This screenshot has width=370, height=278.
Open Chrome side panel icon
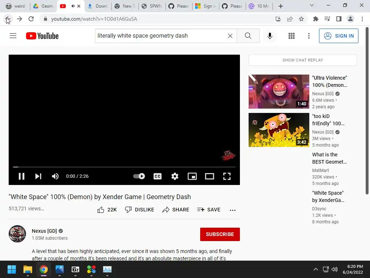click(339, 19)
